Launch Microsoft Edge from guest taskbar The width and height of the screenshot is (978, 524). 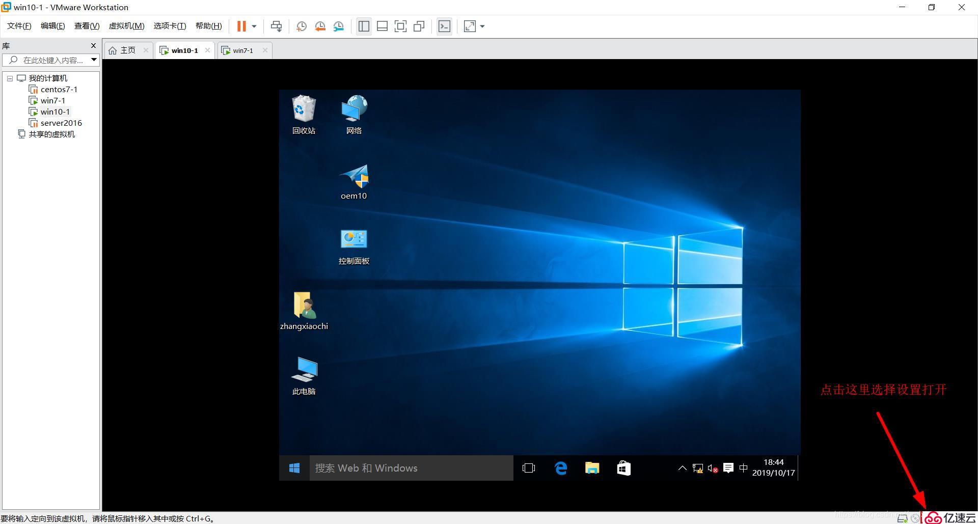(x=561, y=468)
